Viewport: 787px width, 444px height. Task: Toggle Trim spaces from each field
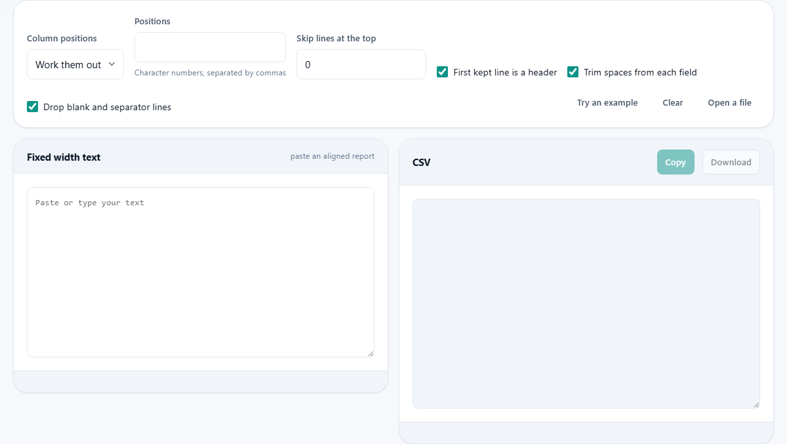coord(573,72)
